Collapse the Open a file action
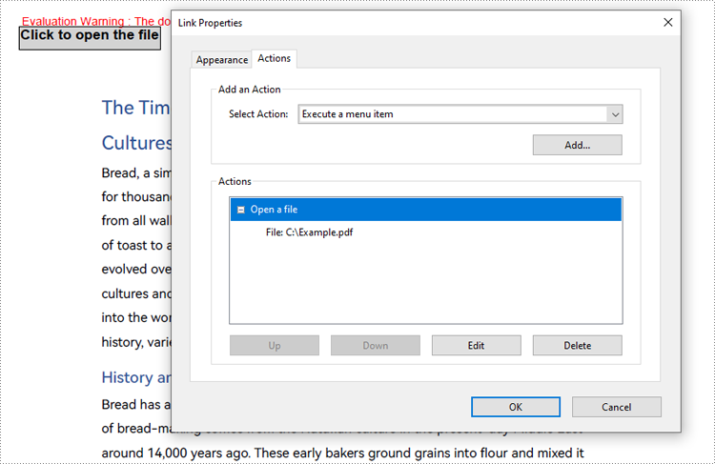The width and height of the screenshot is (715, 464). [241, 210]
